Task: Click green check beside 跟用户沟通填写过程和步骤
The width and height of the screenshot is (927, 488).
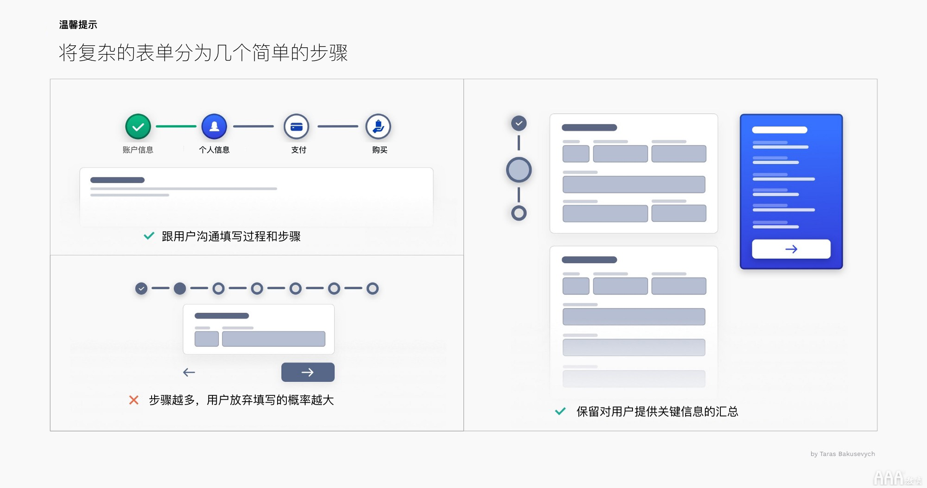Action: [149, 236]
